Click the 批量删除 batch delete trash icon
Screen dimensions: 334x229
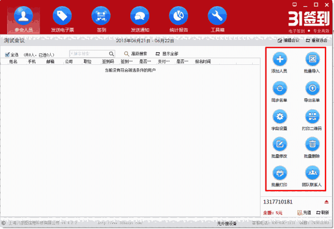[312, 144]
